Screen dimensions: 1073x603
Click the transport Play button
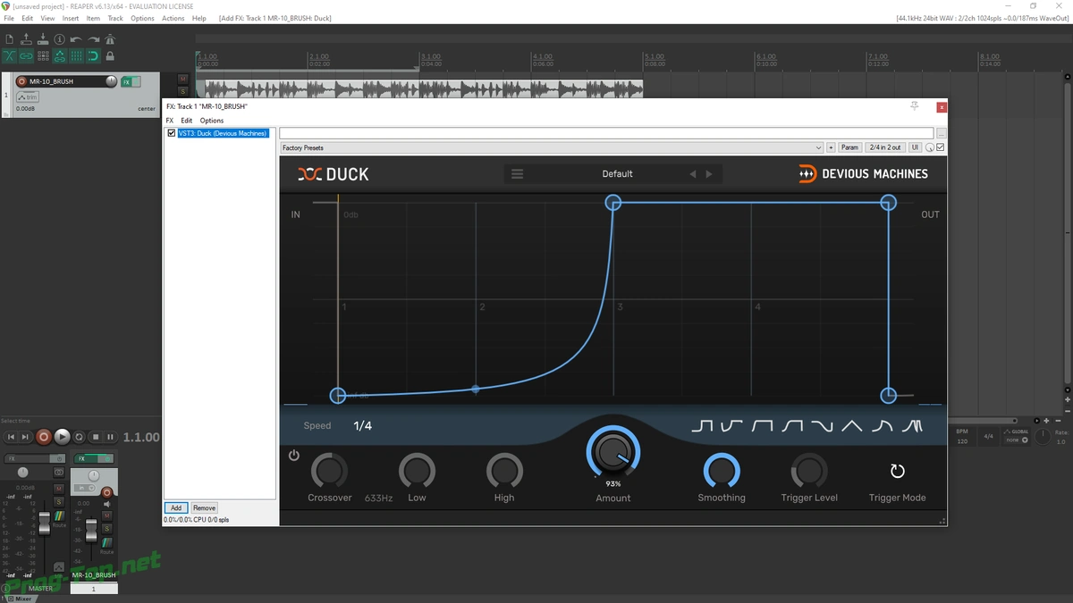click(62, 437)
